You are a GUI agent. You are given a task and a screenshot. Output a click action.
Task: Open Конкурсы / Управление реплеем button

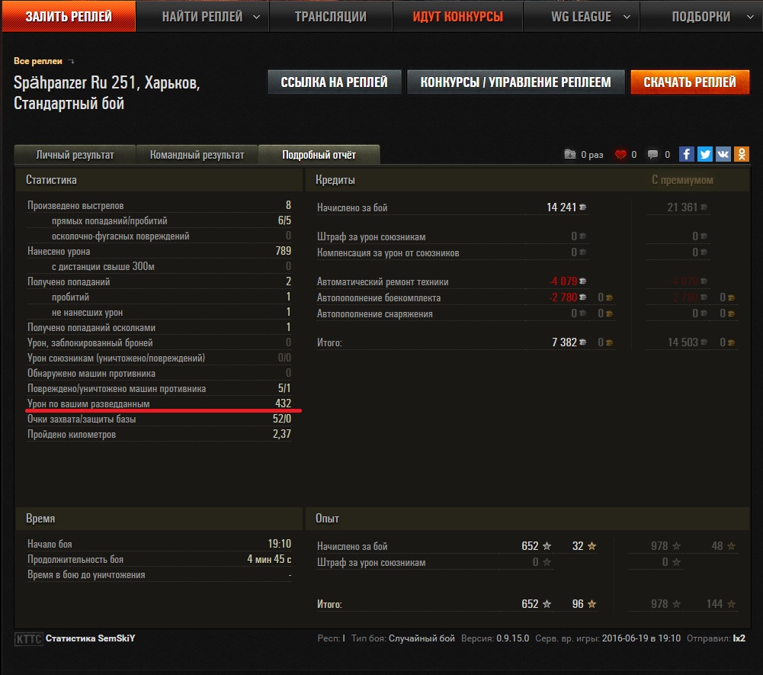(515, 82)
